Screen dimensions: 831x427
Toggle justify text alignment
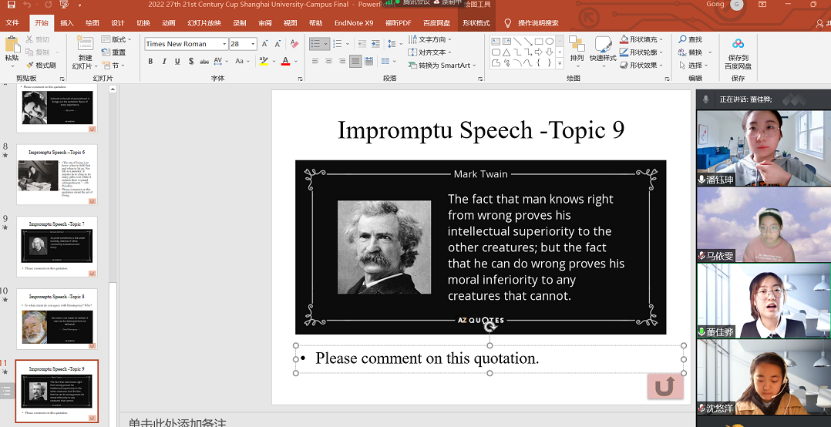pos(355,61)
